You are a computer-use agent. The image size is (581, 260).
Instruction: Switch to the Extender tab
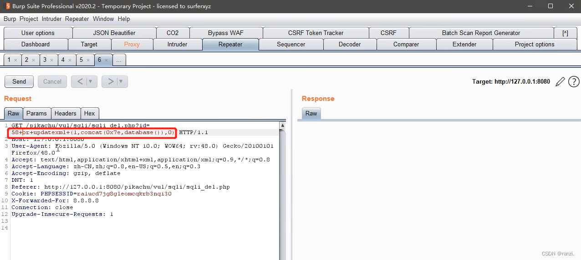(464, 44)
